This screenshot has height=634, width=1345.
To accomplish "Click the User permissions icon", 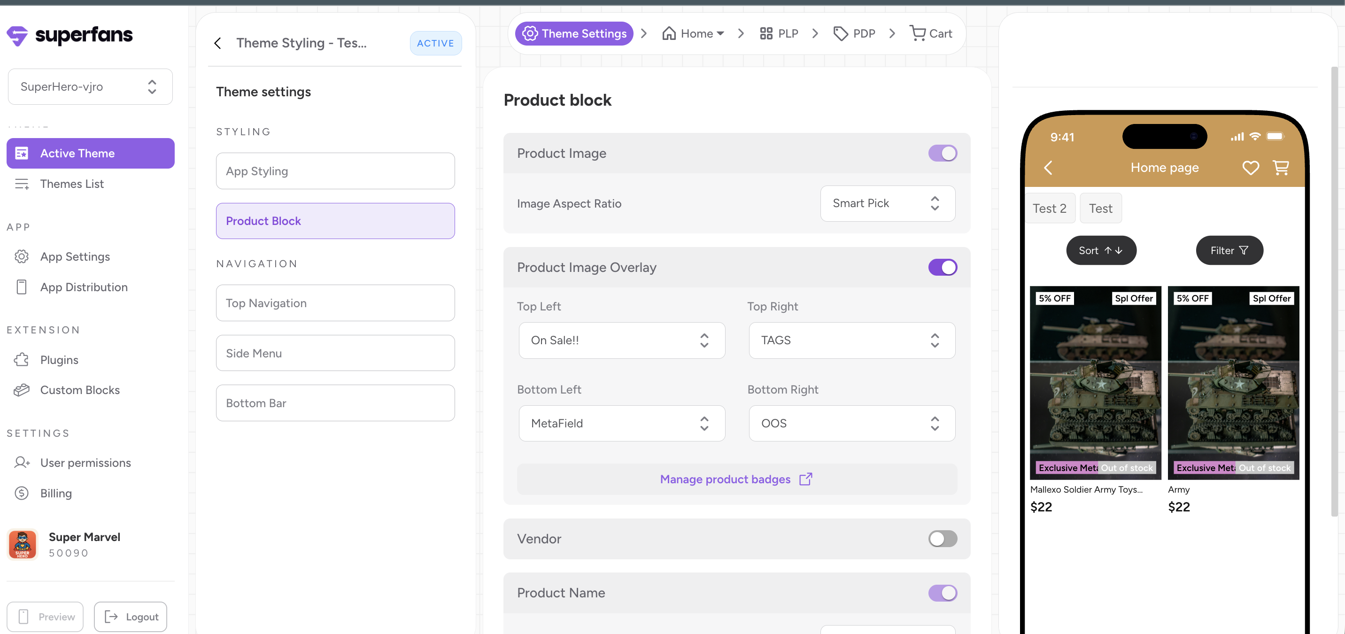I will (x=22, y=463).
